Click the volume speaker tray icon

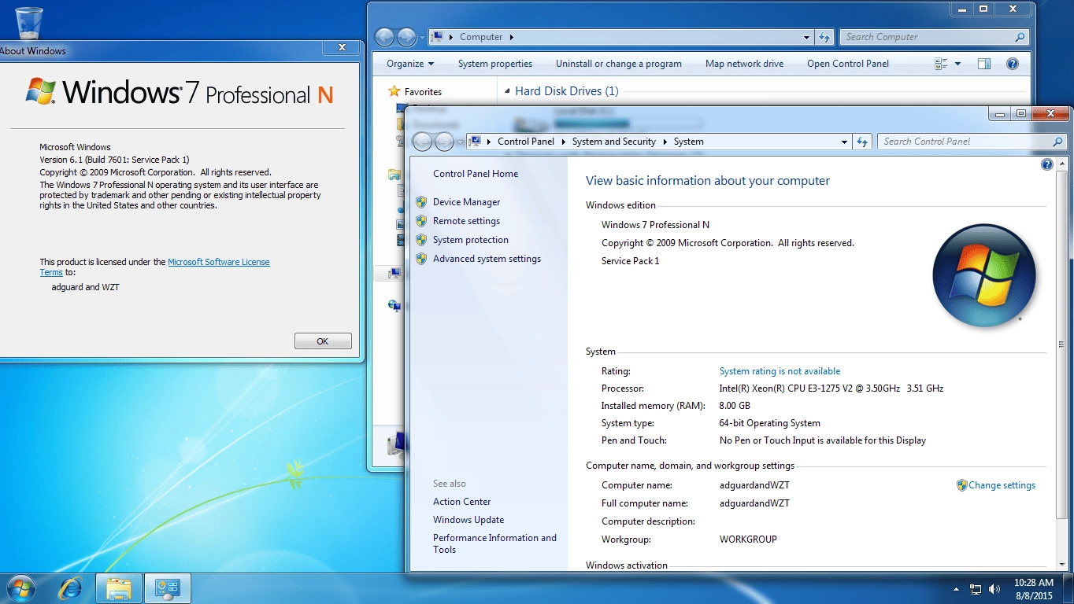click(994, 589)
